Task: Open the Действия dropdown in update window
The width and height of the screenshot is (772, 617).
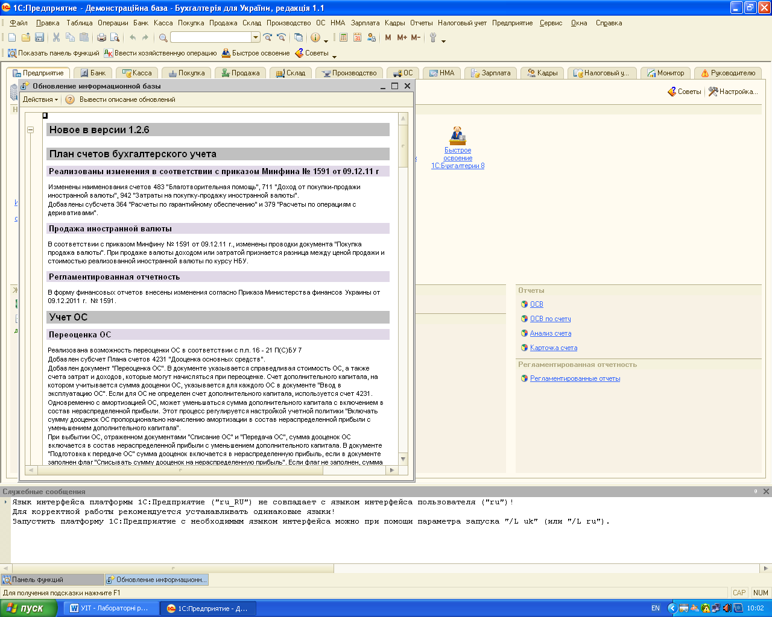Action: click(40, 99)
